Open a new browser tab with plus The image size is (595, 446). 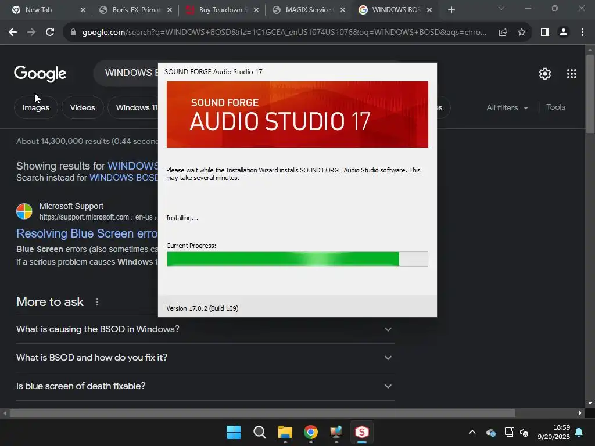coord(451,10)
